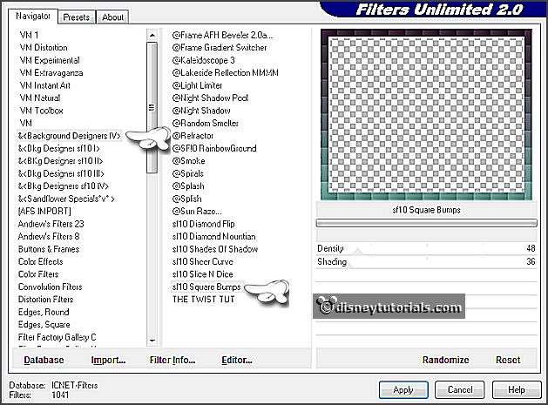Choose @Sun Raze... filter

(x=197, y=212)
